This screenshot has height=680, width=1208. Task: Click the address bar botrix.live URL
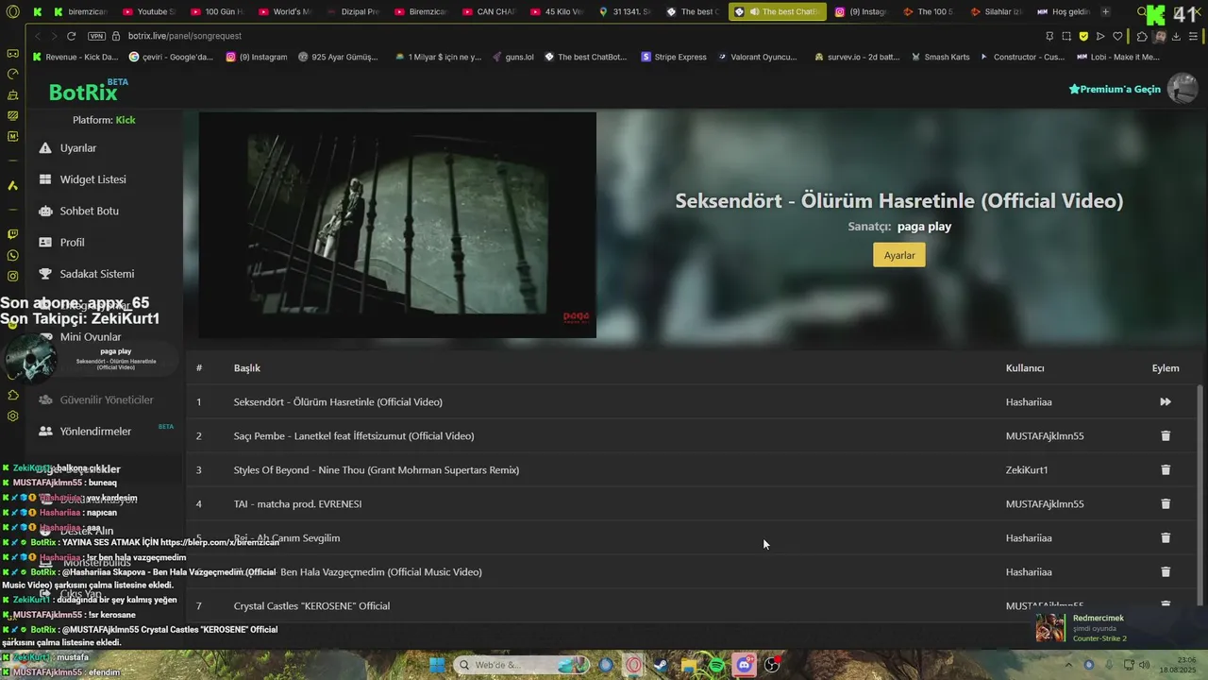(x=185, y=36)
